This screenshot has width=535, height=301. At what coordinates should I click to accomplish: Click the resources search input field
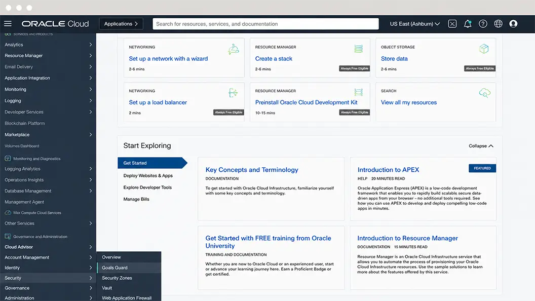tap(265, 23)
